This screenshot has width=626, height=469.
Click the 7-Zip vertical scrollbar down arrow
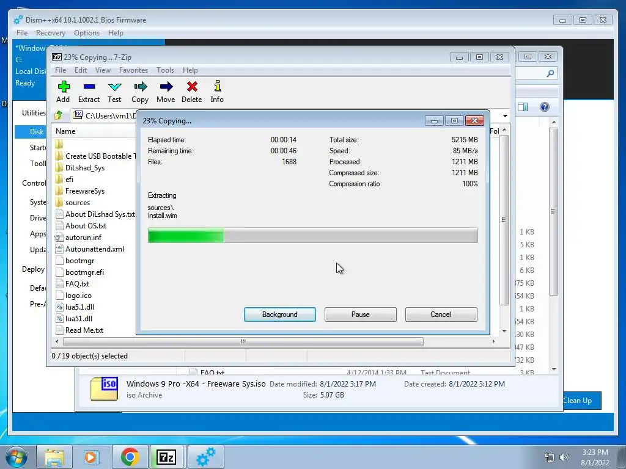coord(504,332)
